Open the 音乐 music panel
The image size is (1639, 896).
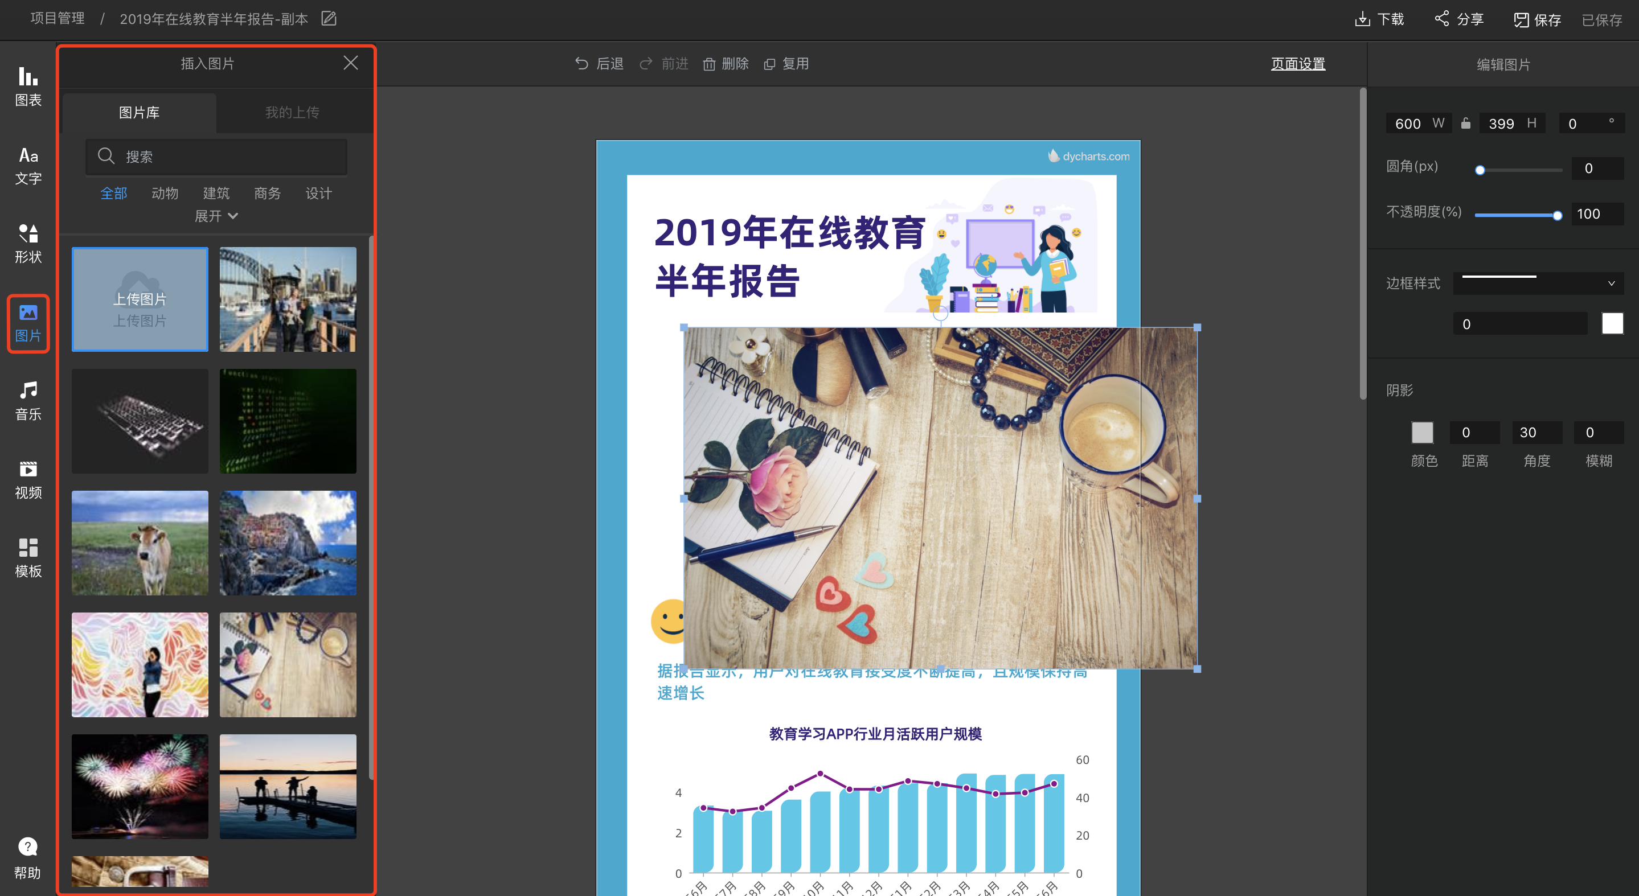pyautogui.click(x=28, y=401)
